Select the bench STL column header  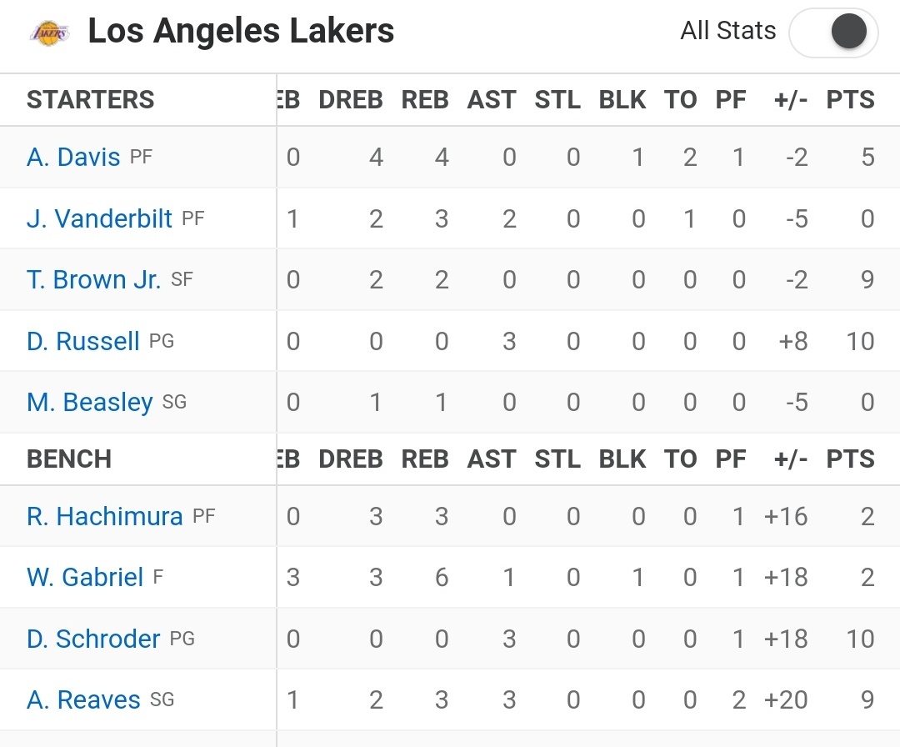pos(557,459)
